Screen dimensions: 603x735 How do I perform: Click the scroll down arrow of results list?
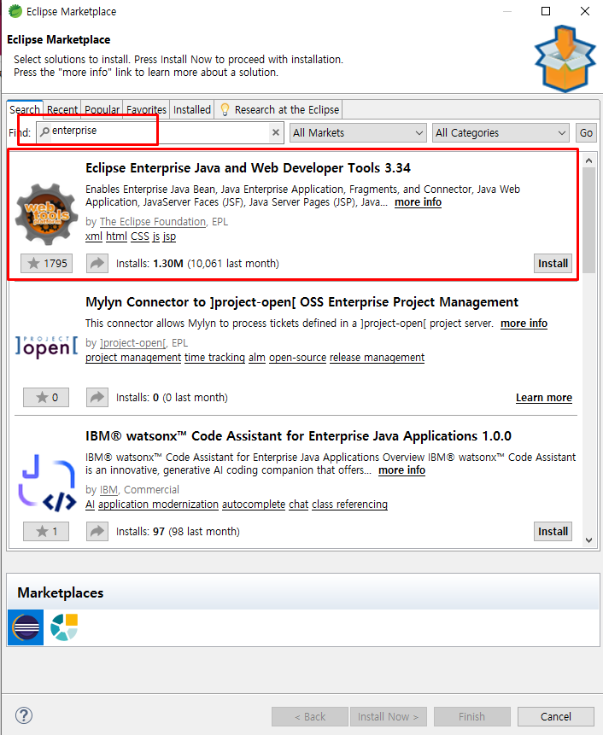pos(589,540)
